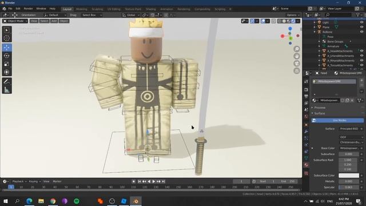366x206 pixels.
Task: Toggle Use Nodes for material
Action: (337, 120)
